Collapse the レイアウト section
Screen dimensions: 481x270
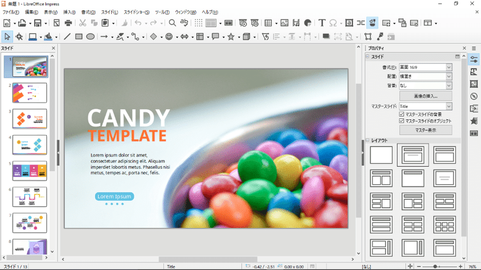[x=367, y=140]
